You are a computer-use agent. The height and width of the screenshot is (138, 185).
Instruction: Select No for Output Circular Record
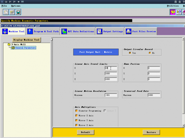[150, 53]
